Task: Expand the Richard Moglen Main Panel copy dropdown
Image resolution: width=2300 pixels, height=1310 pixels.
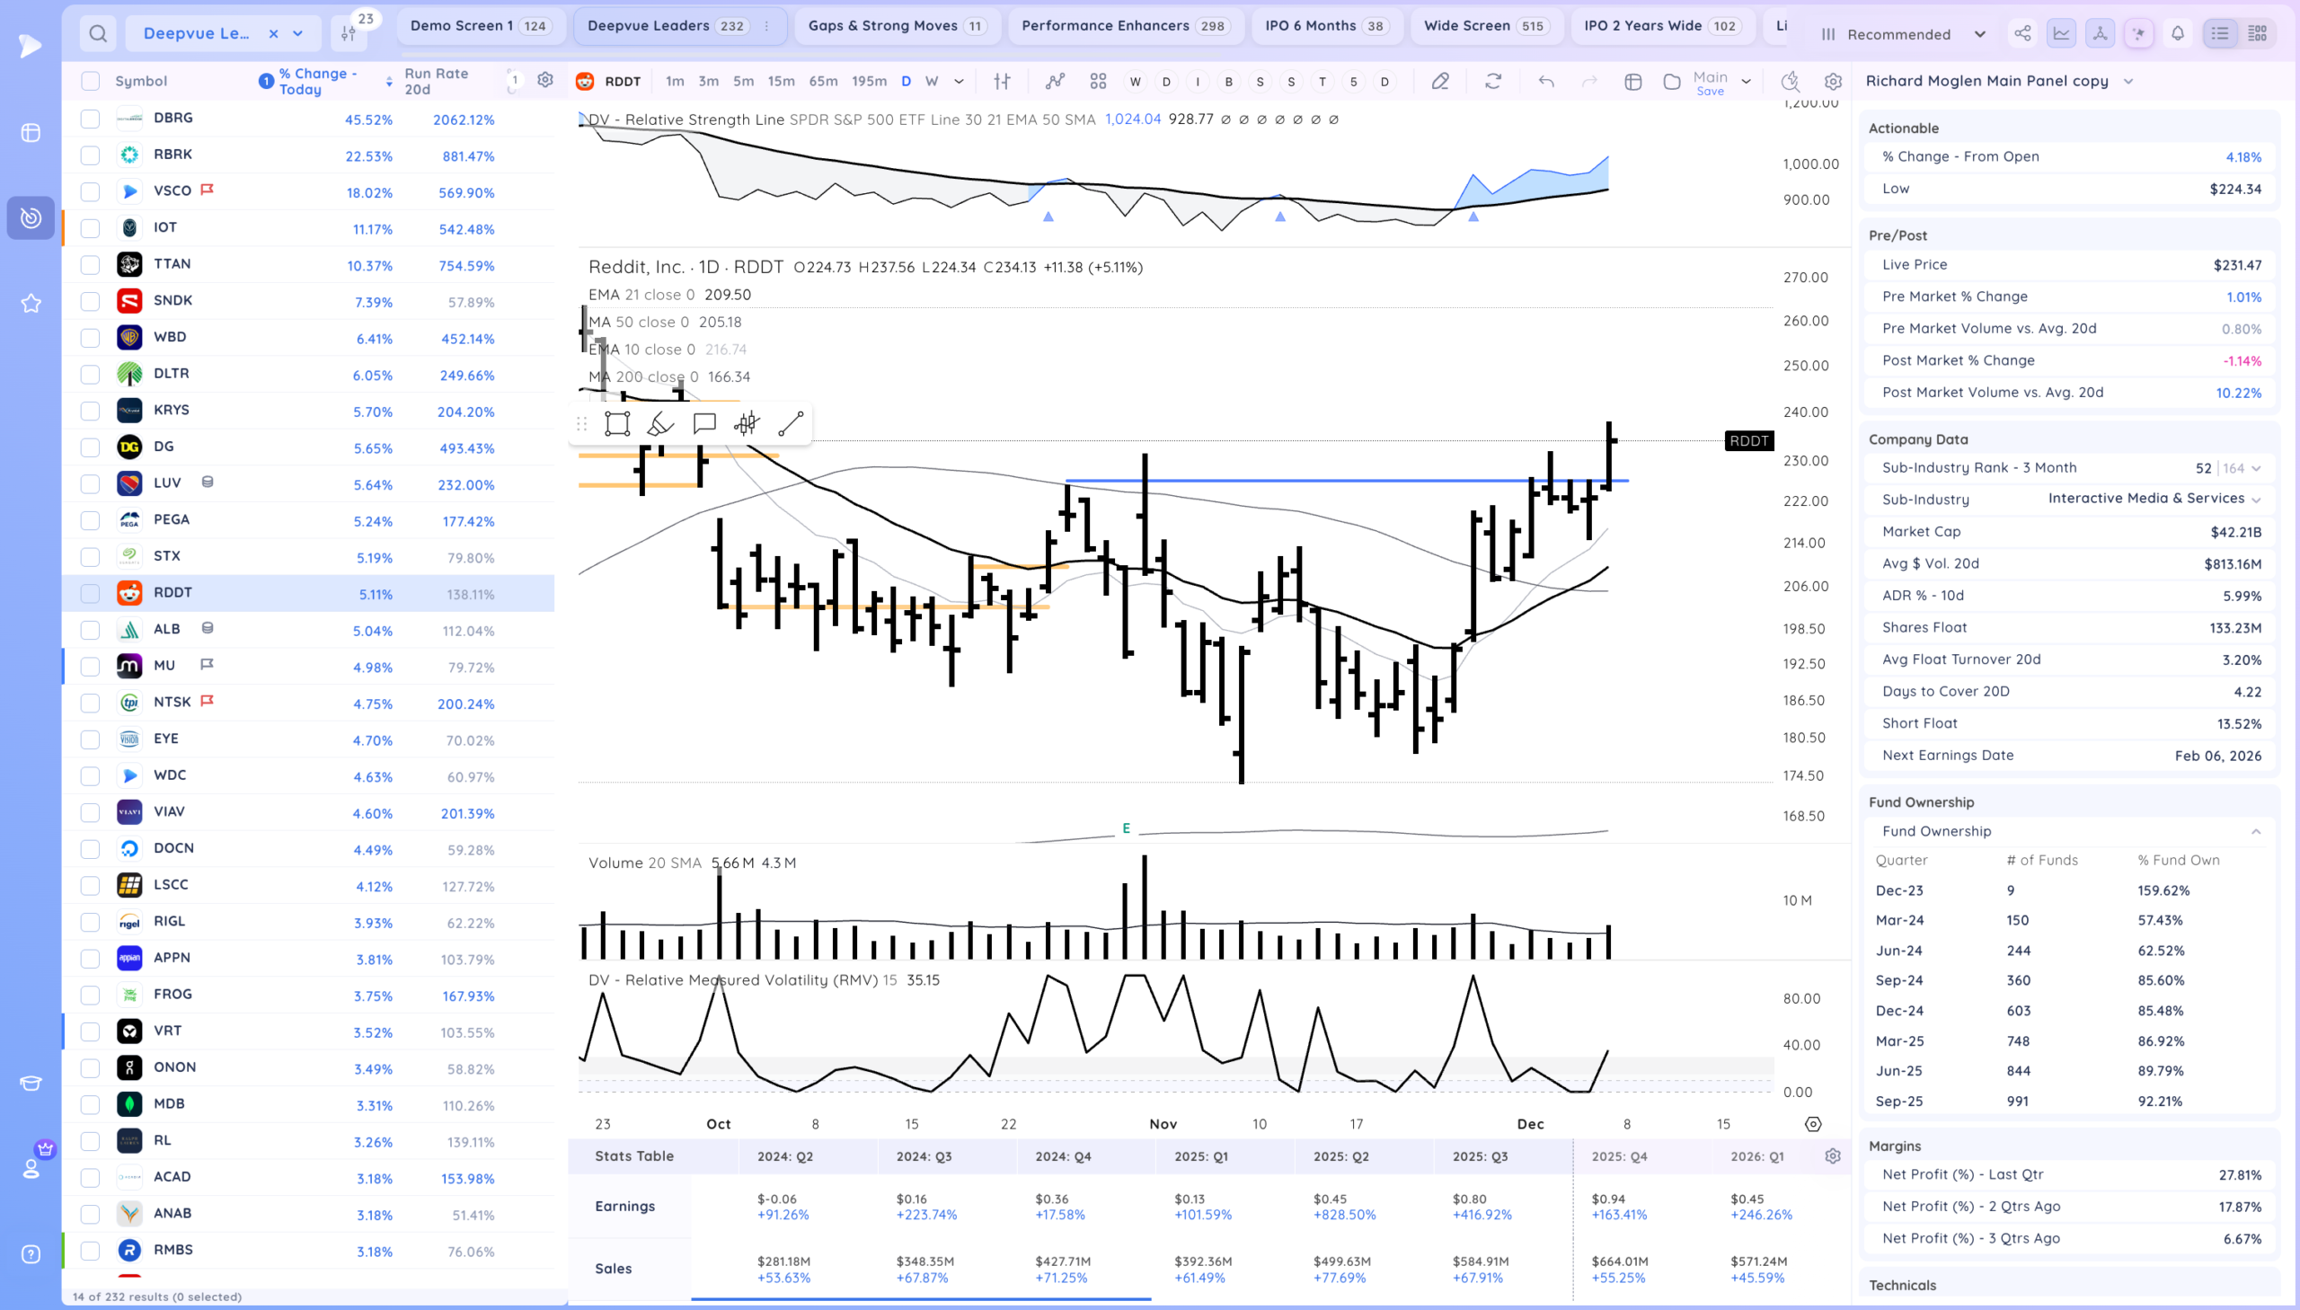Action: pos(2127,81)
